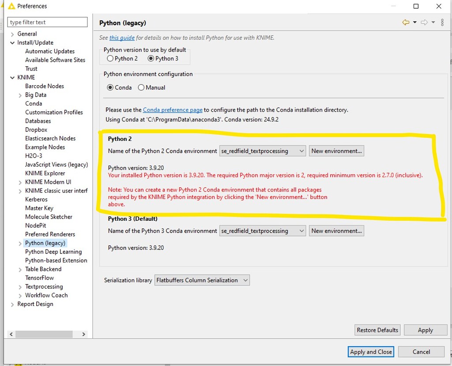Click the KNIME logo in the title bar
Screen dimensions: 452x366
(x=11, y=6)
